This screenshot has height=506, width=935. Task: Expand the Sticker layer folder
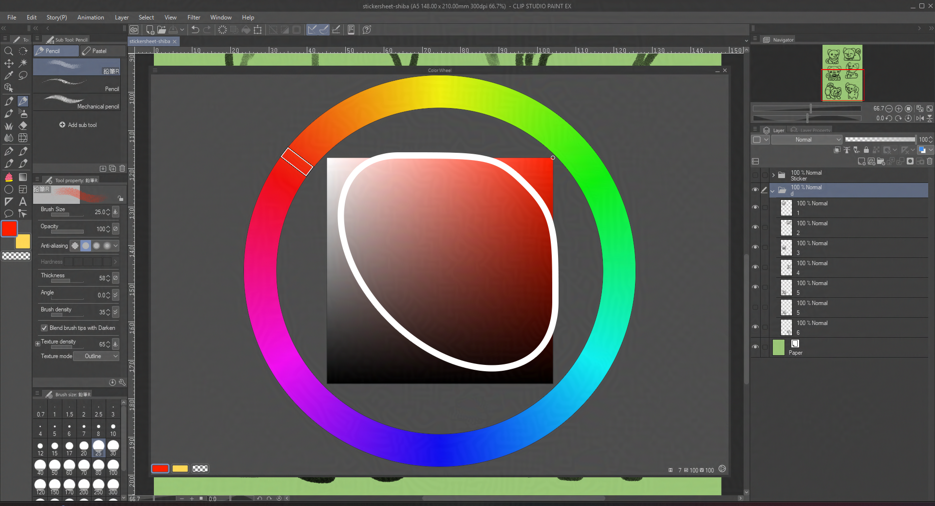(x=773, y=175)
